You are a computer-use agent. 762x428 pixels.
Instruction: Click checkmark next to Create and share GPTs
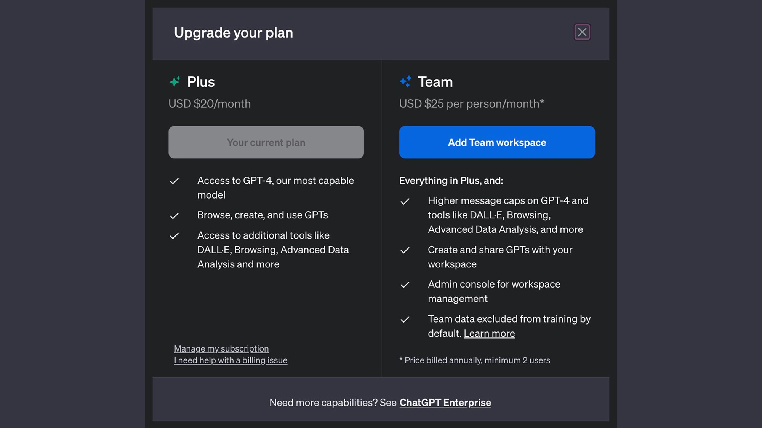[405, 250]
